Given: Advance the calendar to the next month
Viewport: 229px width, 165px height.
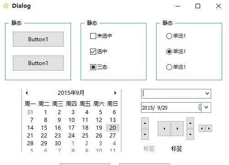Looking at the screenshot, I should click(x=115, y=93).
